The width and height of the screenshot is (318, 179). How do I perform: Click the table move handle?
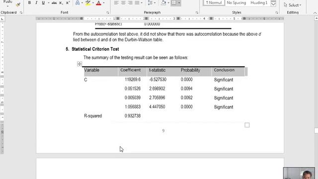[79, 64]
